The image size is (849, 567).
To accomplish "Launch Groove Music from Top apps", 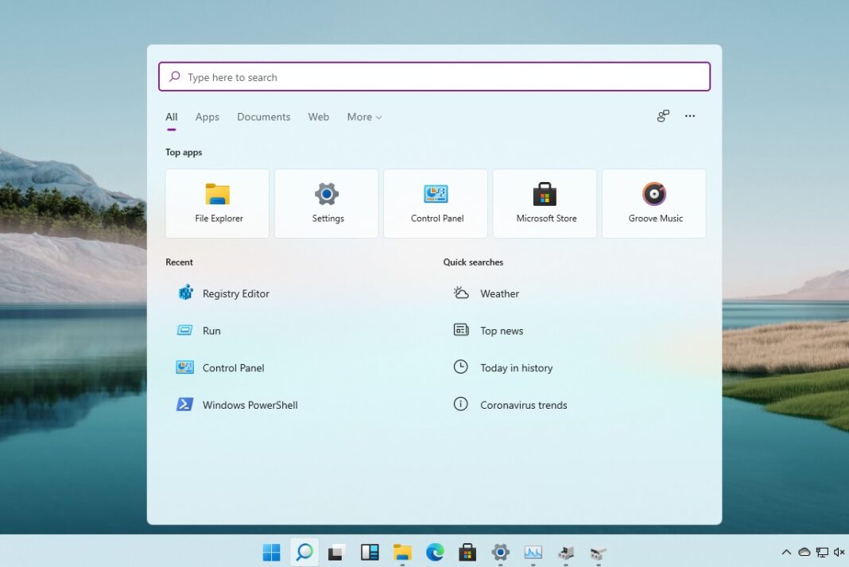I will point(653,203).
